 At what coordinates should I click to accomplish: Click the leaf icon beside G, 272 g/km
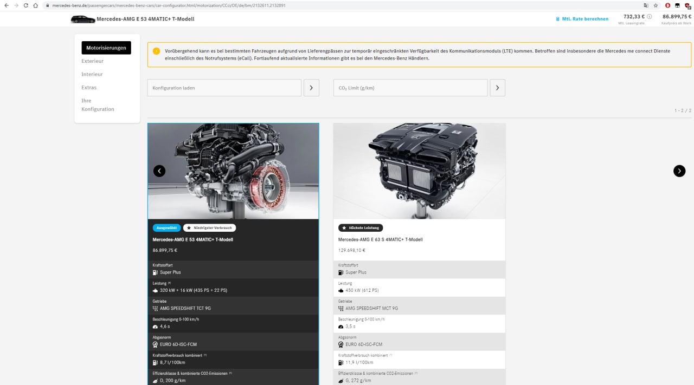pyautogui.click(x=341, y=381)
